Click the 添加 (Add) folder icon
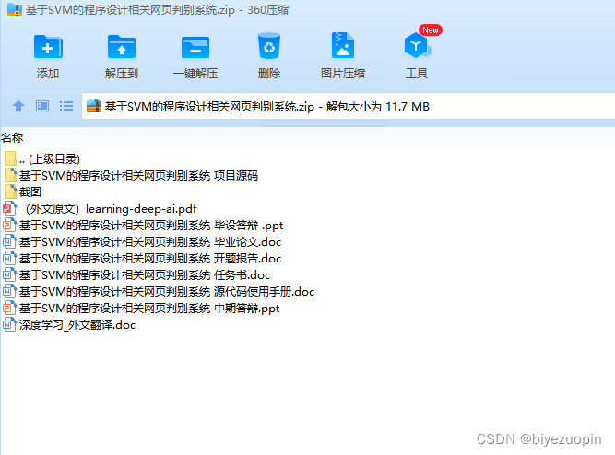The height and width of the screenshot is (455, 615). [48, 47]
